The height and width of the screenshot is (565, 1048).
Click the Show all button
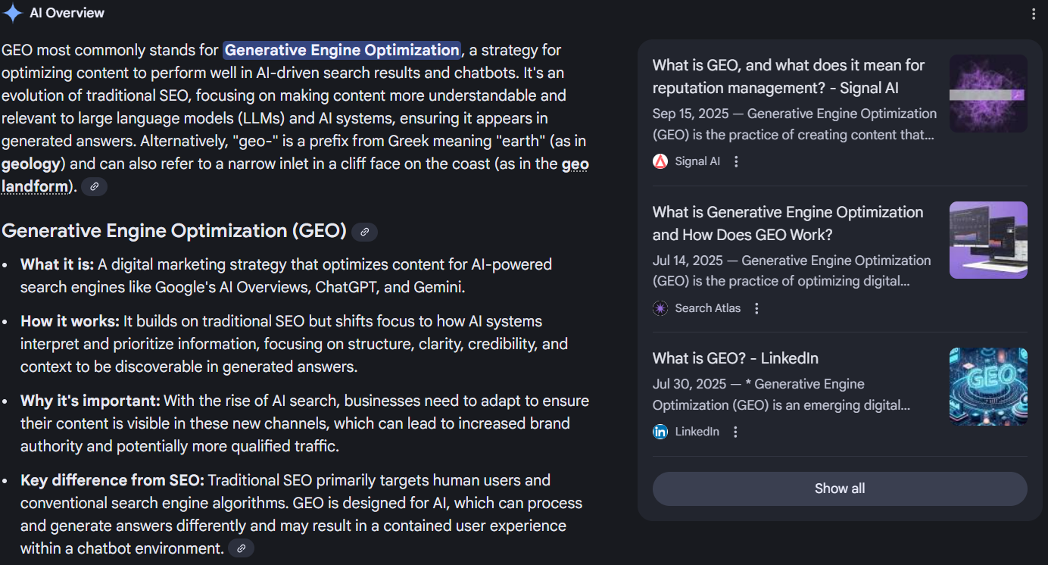pyautogui.click(x=839, y=488)
